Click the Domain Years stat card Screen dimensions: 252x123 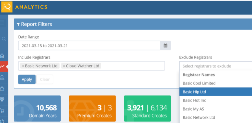click(x=37, y=109)
